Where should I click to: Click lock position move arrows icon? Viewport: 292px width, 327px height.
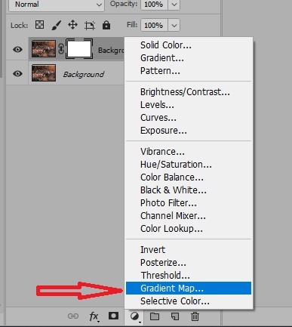click(72, 25)
